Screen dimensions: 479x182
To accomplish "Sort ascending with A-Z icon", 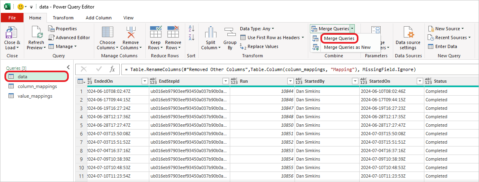I will tap(191, 29).
